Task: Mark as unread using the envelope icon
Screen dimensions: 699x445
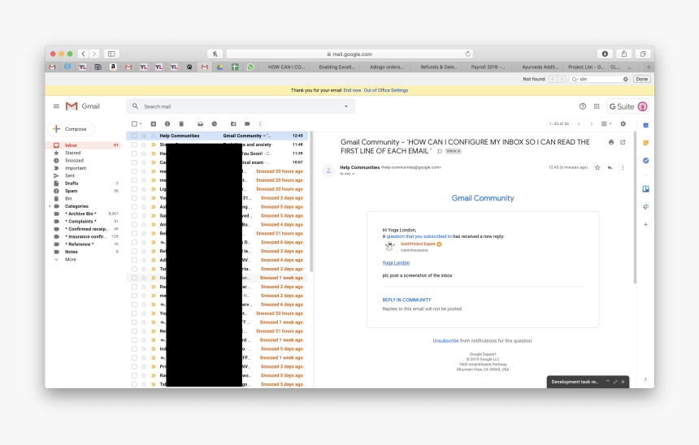Action: coord(200,123)
